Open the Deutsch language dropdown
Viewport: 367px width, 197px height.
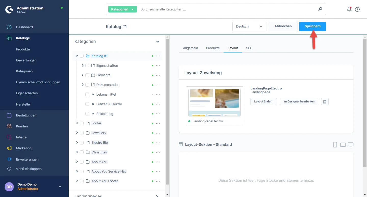[x=249, y=27]
